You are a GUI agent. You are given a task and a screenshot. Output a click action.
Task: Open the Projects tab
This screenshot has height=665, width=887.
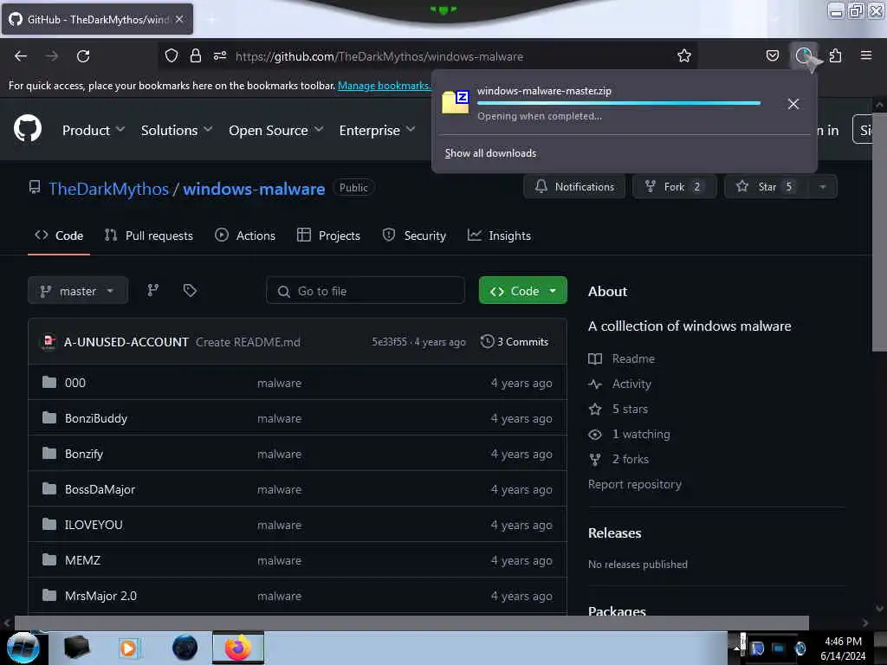[x=328, y=236]
